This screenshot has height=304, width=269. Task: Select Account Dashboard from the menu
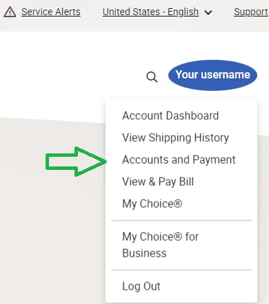[x=170, y=116]
